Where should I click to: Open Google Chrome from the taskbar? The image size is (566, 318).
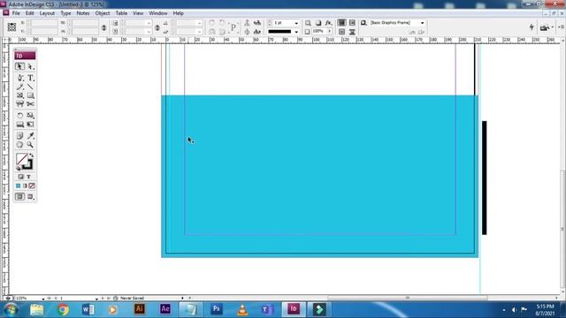[x=63, y=309]
